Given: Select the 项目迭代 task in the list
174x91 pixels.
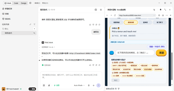Looking at the screenshot, I should coord(19,33).
